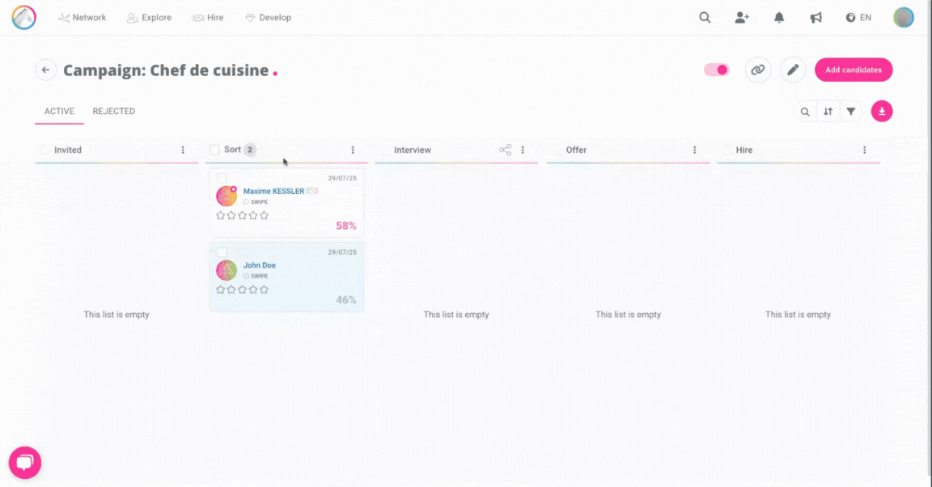Click the back arrow beside campaign title
932x487 pixels.
click(x=45, y=70)
